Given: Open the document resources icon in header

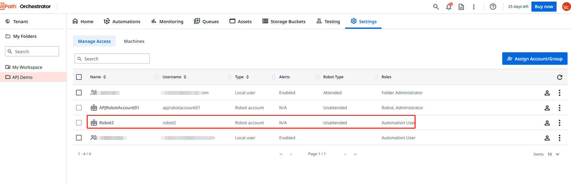Looking at the screenshot, I should pyautogui.click(x=461, y=7).
